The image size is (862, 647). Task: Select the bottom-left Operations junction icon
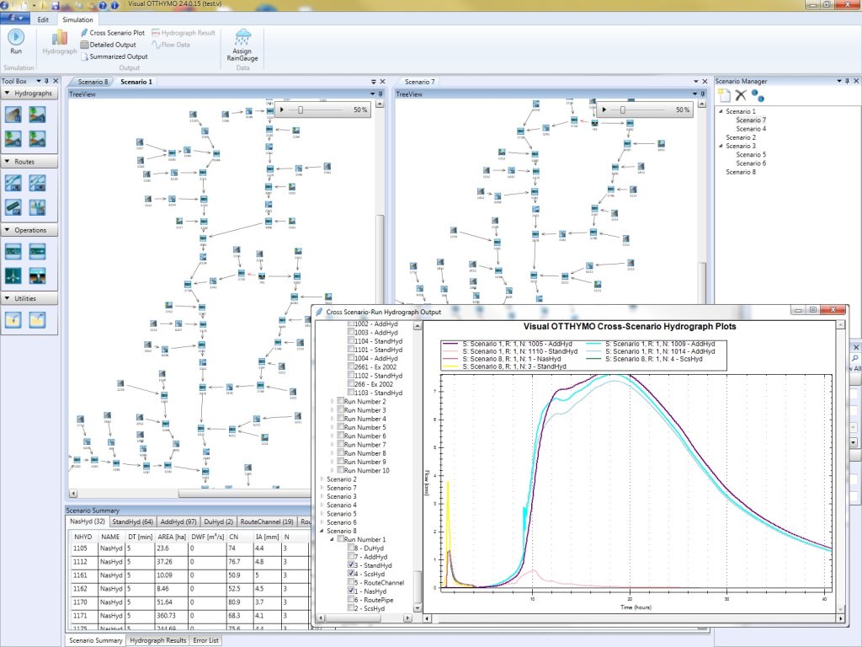[13, 275]
